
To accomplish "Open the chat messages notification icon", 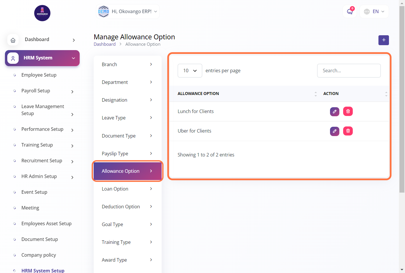I will click(350, 12).
